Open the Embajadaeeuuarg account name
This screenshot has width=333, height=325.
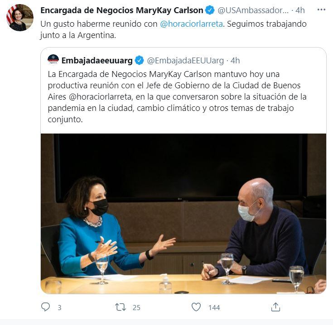pyautogui.click(x=97, y=61)
